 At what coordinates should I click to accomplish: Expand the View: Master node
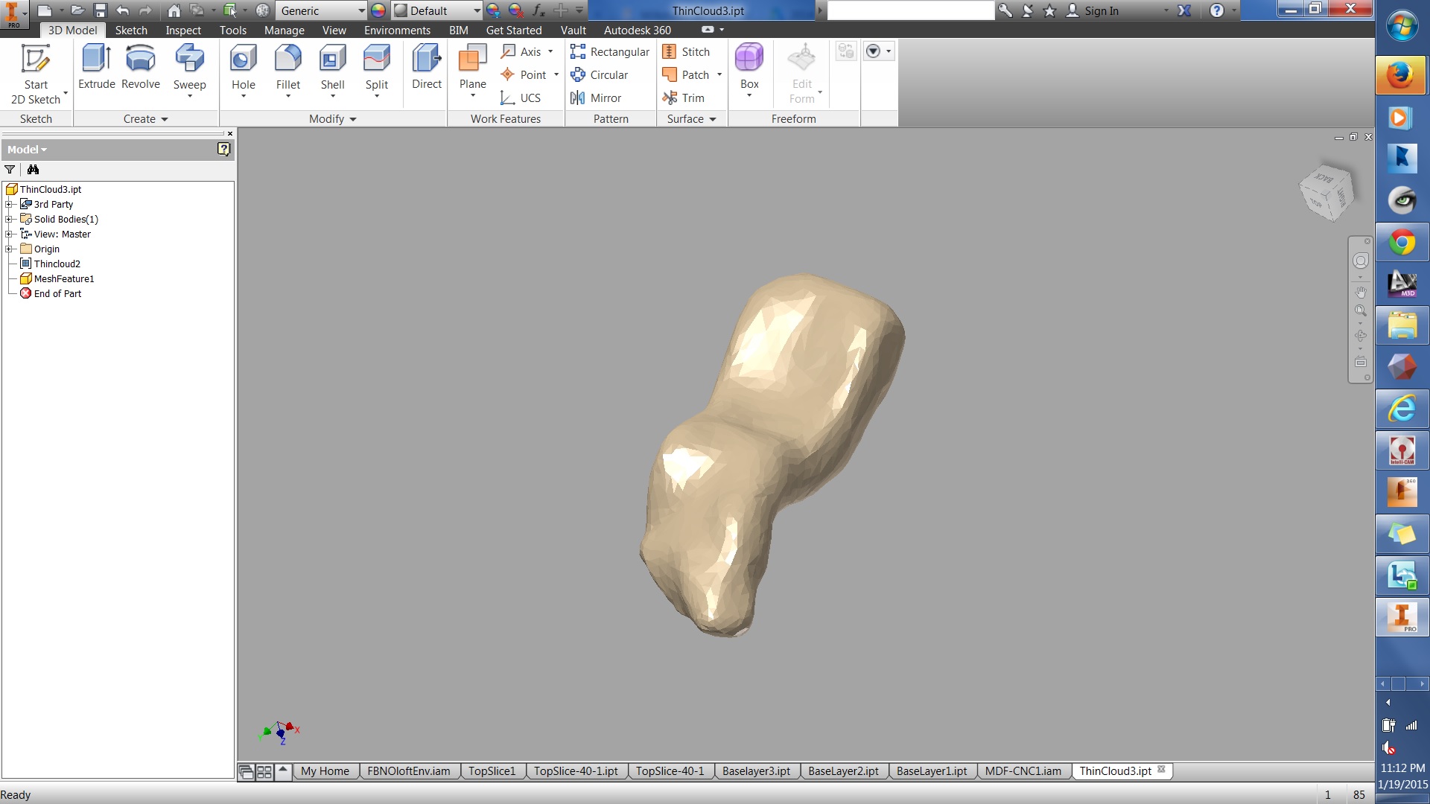(x=9, y=234)
